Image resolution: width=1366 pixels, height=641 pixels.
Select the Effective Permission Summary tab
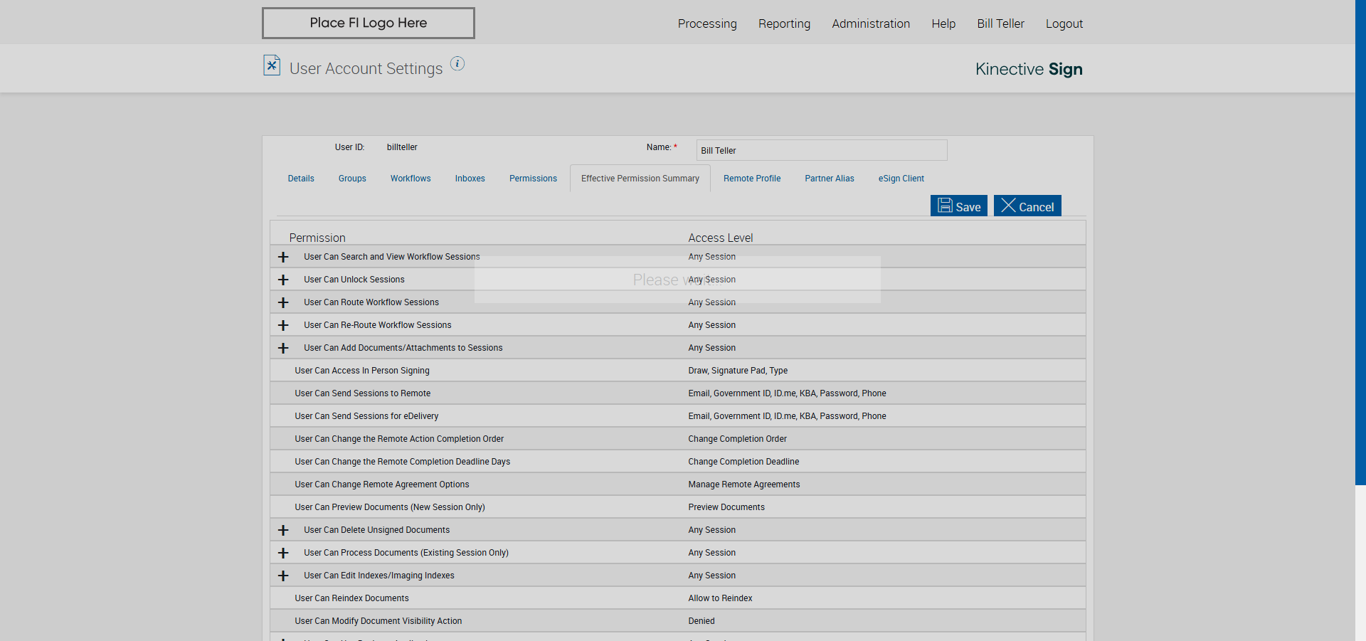click(640, 179)
